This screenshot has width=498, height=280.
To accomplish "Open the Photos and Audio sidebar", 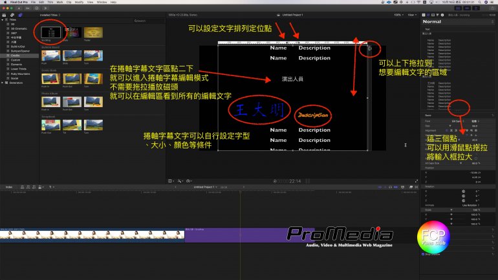I will tap(12, 14).
